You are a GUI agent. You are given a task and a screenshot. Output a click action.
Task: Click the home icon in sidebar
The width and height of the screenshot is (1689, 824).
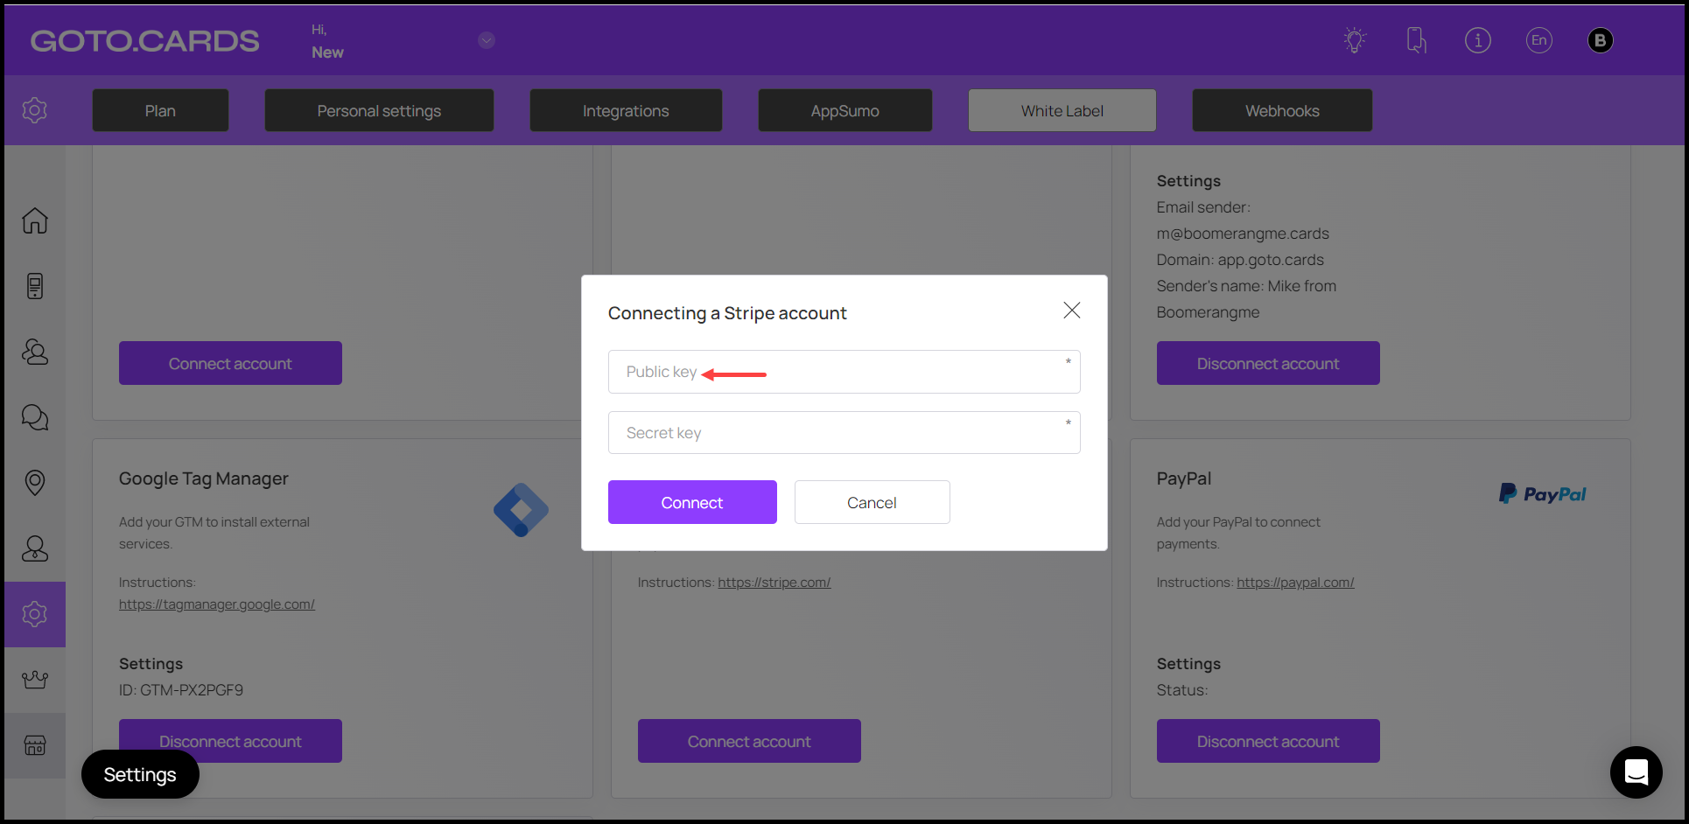[x=35, y=220]
